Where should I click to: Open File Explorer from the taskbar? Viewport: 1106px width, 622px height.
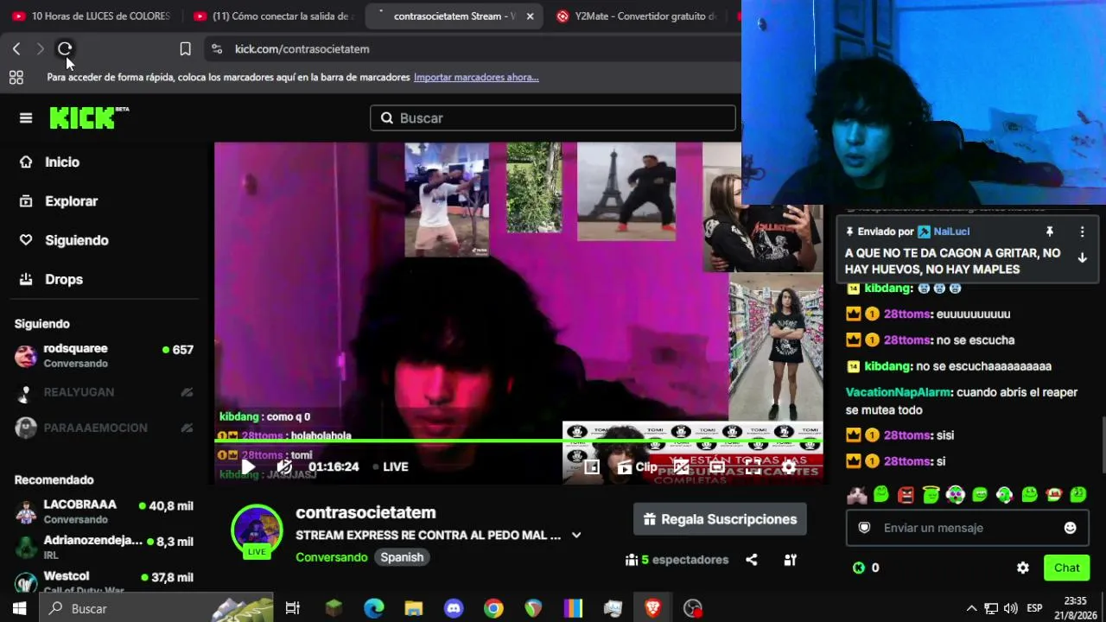(x=414, y=609)
